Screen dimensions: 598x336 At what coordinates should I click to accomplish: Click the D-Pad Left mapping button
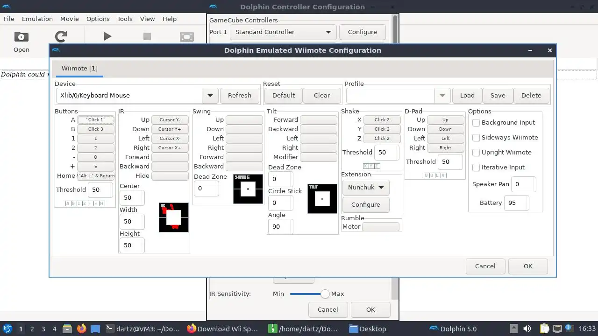(x=446, y=138)
